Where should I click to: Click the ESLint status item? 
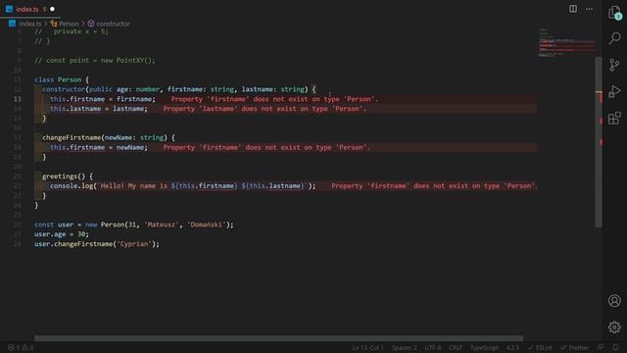click(540, 347)
